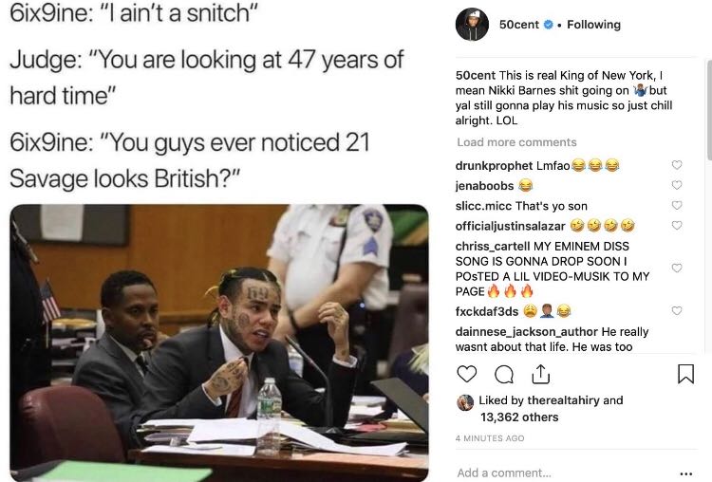Click the 6ix9ine courtroom meme image

point(218,342)
